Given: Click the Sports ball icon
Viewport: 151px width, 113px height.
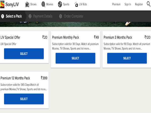Looking at the screenshot, I should point(60,4).
